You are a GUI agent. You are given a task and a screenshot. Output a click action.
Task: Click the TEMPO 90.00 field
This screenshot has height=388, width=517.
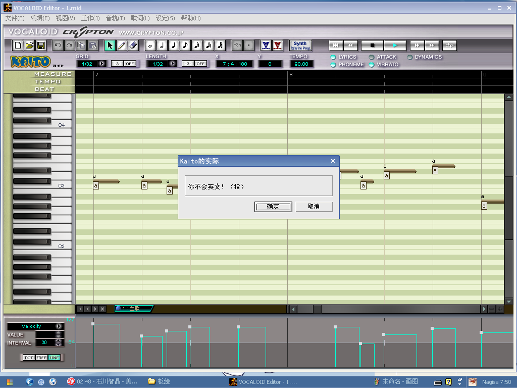[x=301, y=64]
